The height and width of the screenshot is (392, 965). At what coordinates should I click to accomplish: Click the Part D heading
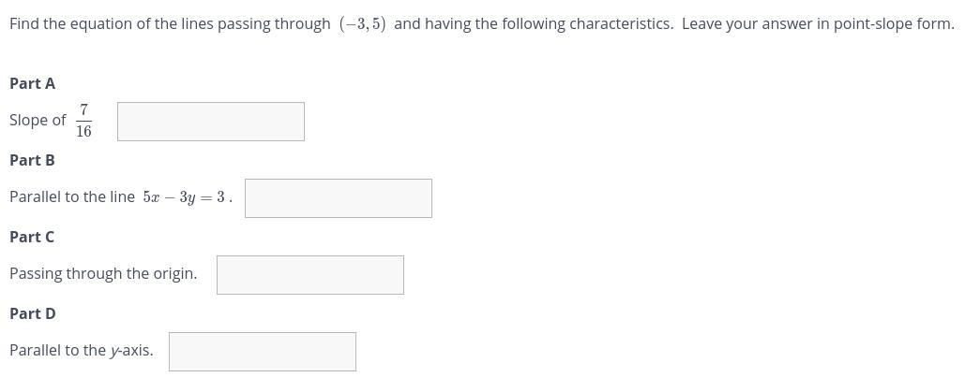pos(32,313)
